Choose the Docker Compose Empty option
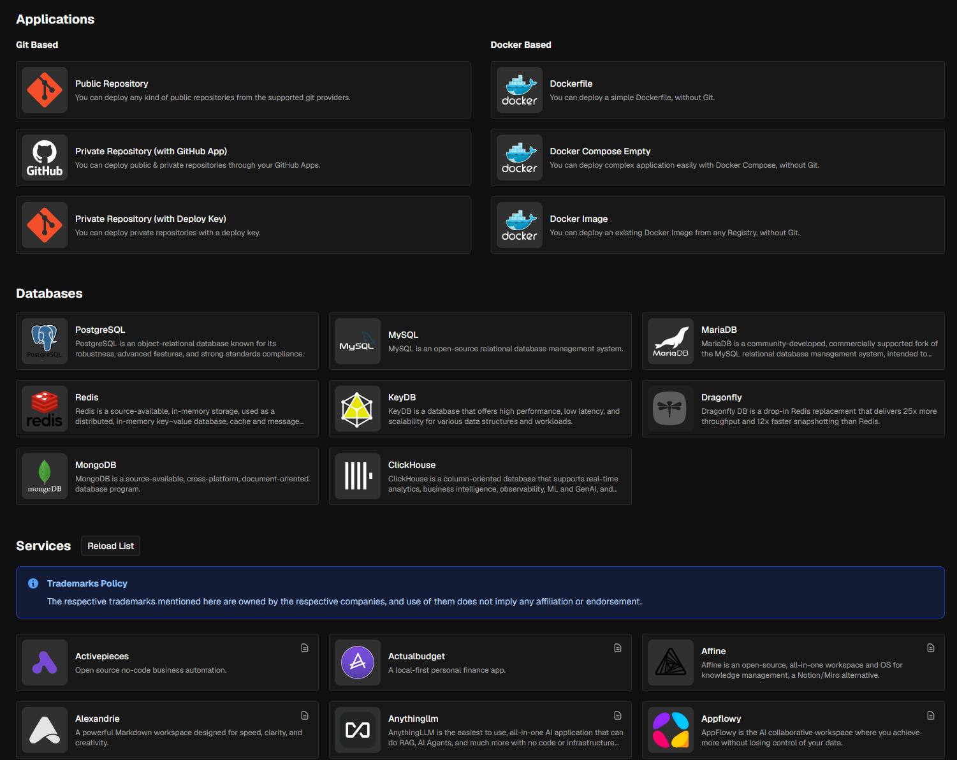The image size is (957, 760). pyautogui.click(x=600, y=151)
